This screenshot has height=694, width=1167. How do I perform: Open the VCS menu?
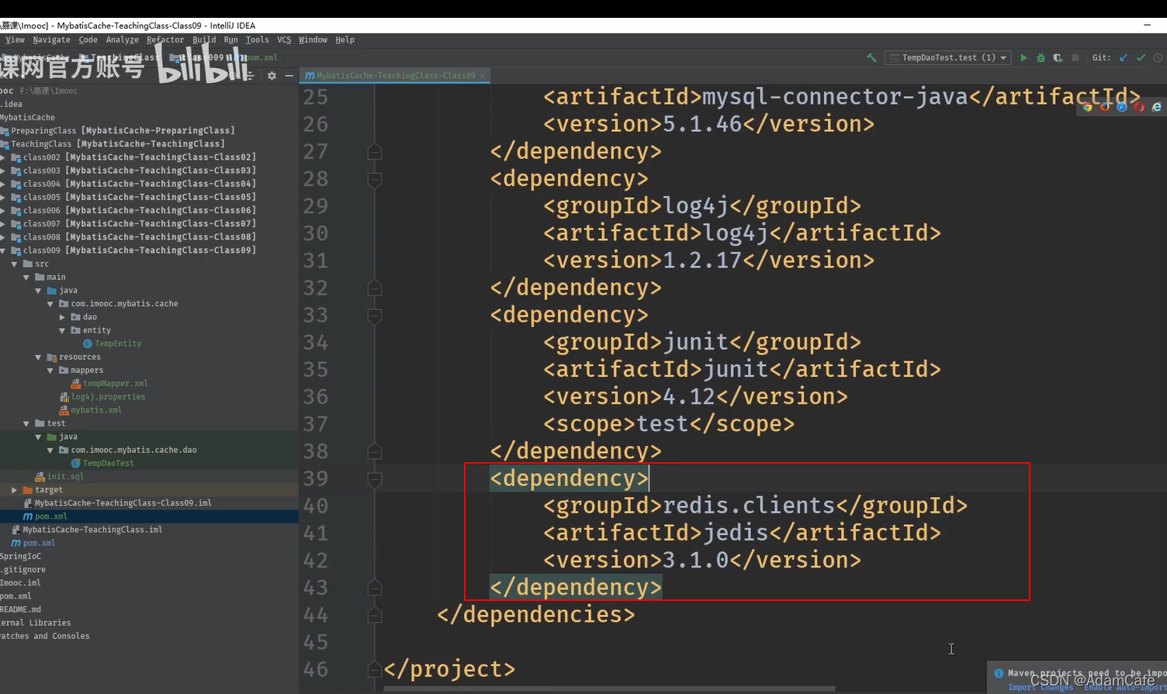(284, 40)
